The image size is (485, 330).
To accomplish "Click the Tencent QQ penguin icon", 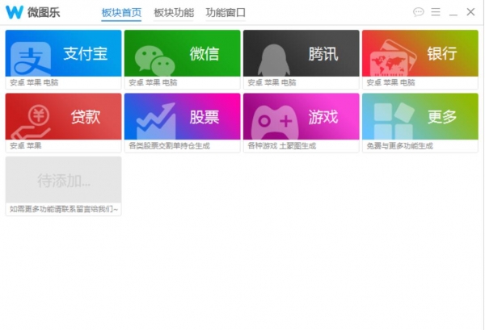I will (x=274, y=61).
